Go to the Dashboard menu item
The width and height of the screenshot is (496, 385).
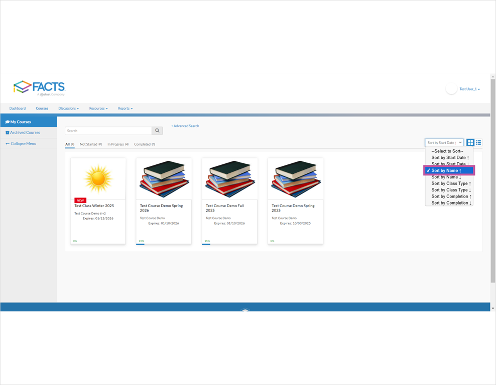point(17,108)
